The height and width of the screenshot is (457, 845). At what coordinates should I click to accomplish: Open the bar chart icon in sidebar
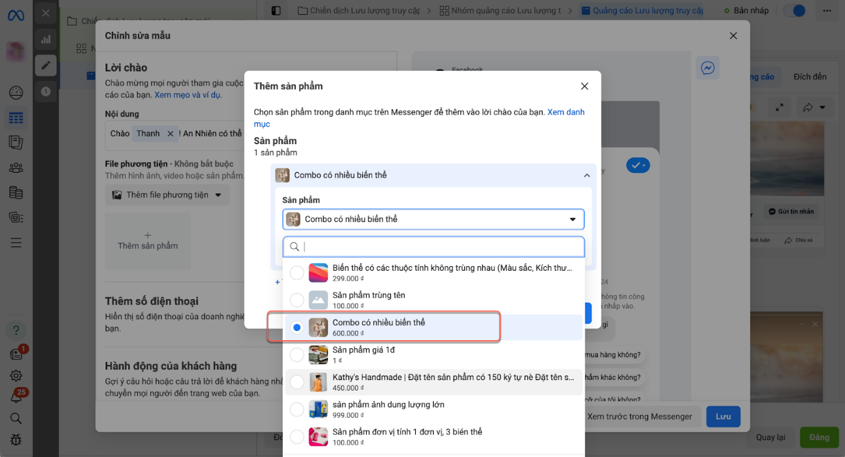(46, 39)
